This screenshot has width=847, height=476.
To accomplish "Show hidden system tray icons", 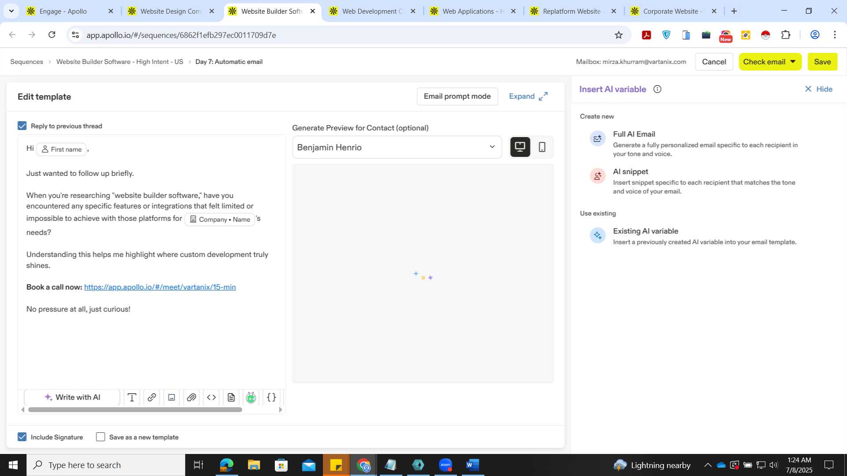I will tap(708, 465).
